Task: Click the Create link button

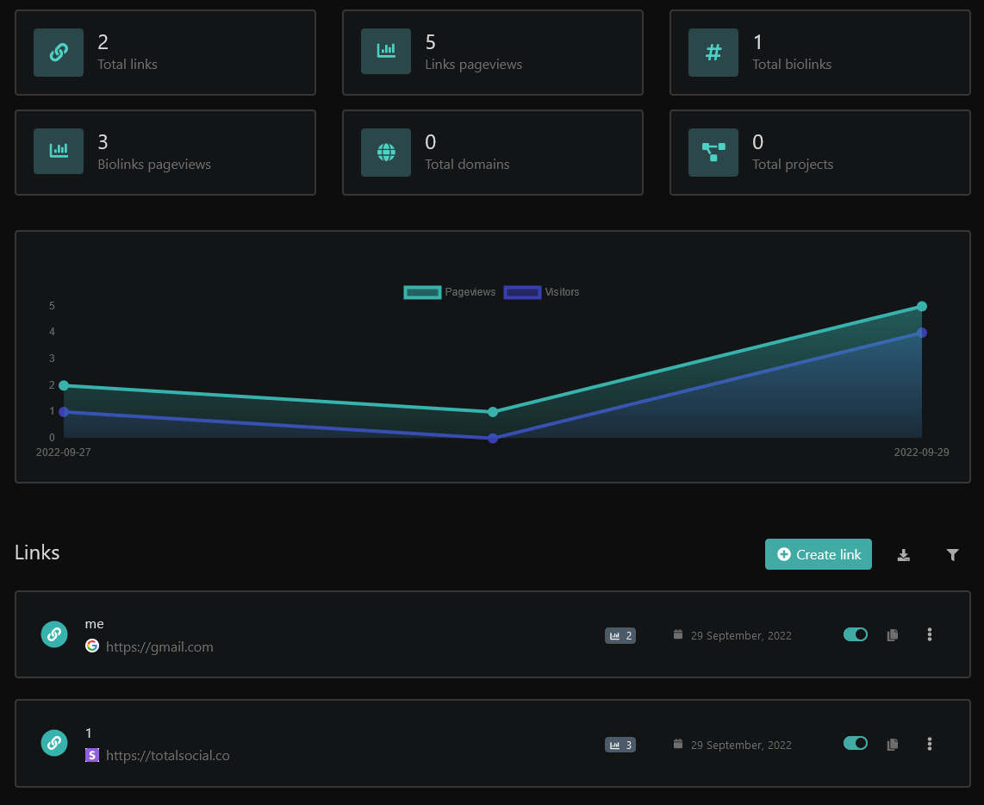Action: [x=819, y=555]
